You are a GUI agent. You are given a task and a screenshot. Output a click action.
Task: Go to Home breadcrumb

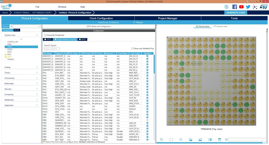[x=5, y=13]
